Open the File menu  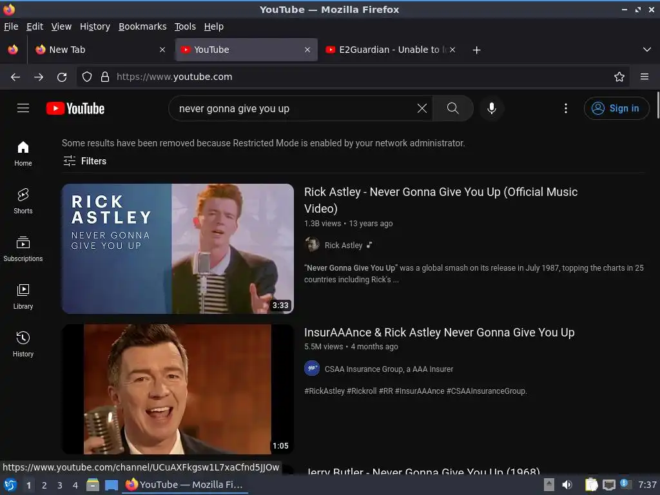pos(11,26)
